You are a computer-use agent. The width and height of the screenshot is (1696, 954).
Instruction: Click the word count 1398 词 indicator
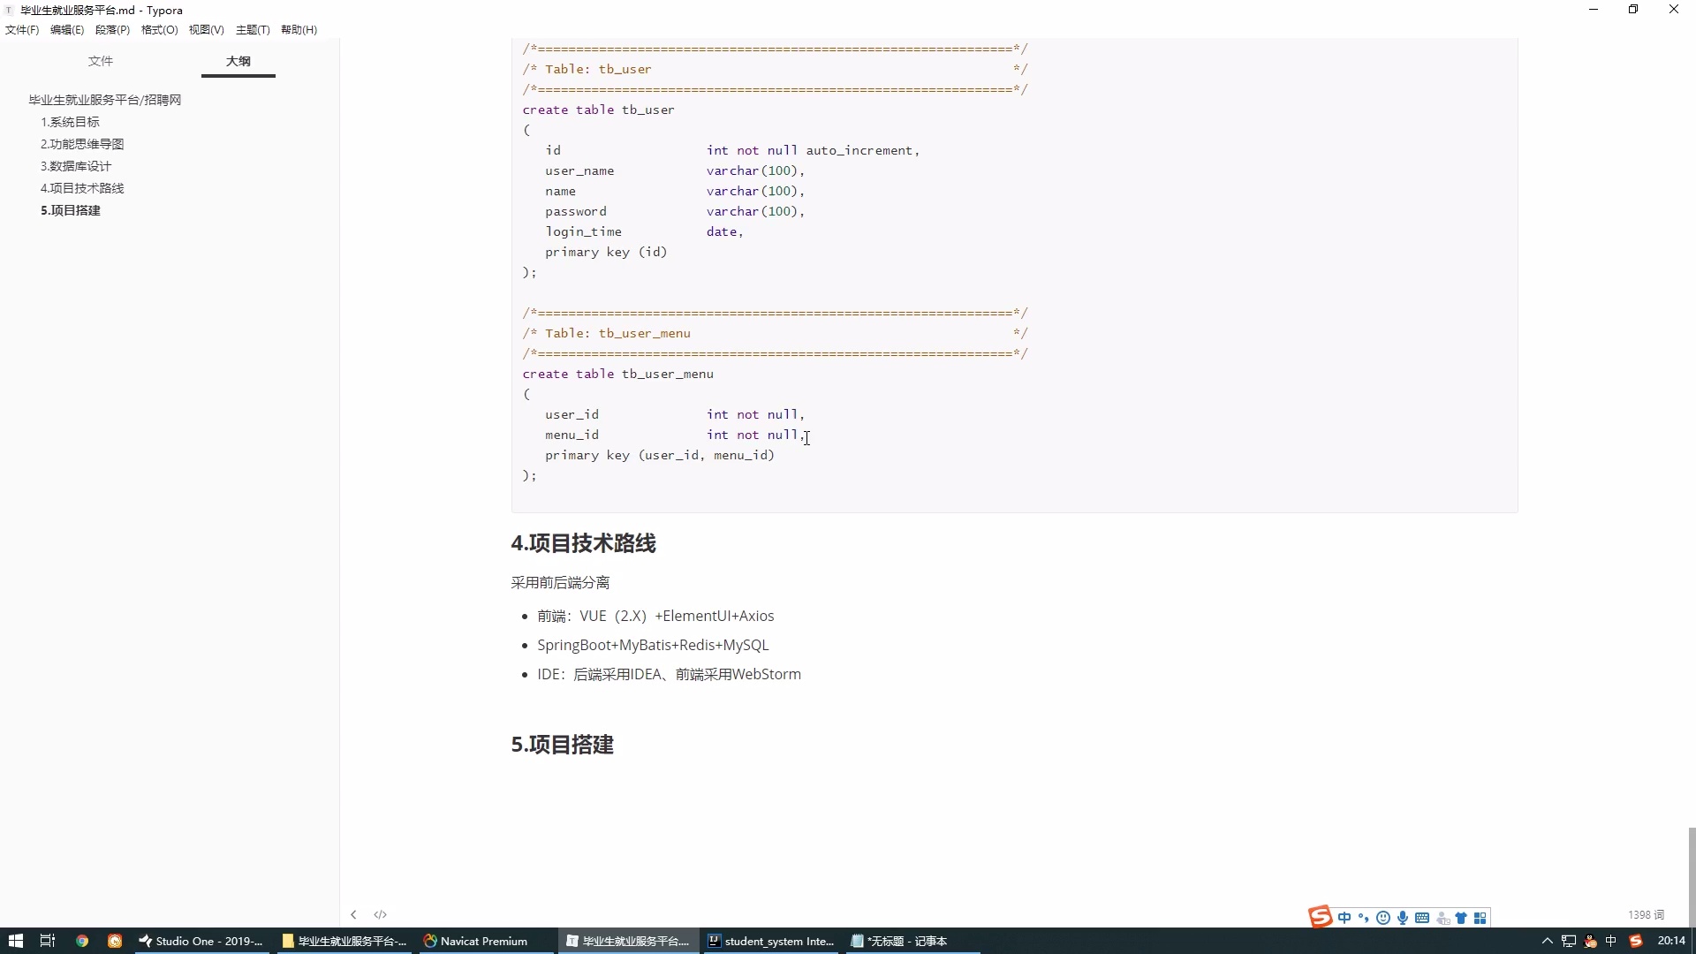(x=1645, y=914)
